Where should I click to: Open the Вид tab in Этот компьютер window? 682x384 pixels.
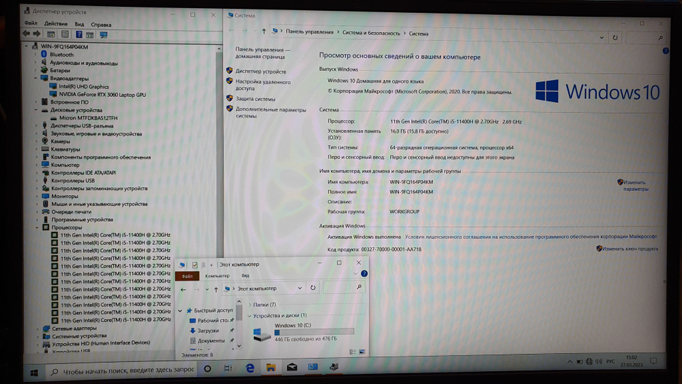[246, 276]
